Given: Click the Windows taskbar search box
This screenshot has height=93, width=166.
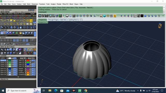Looking at the screenshot, I should pos(23,91).
